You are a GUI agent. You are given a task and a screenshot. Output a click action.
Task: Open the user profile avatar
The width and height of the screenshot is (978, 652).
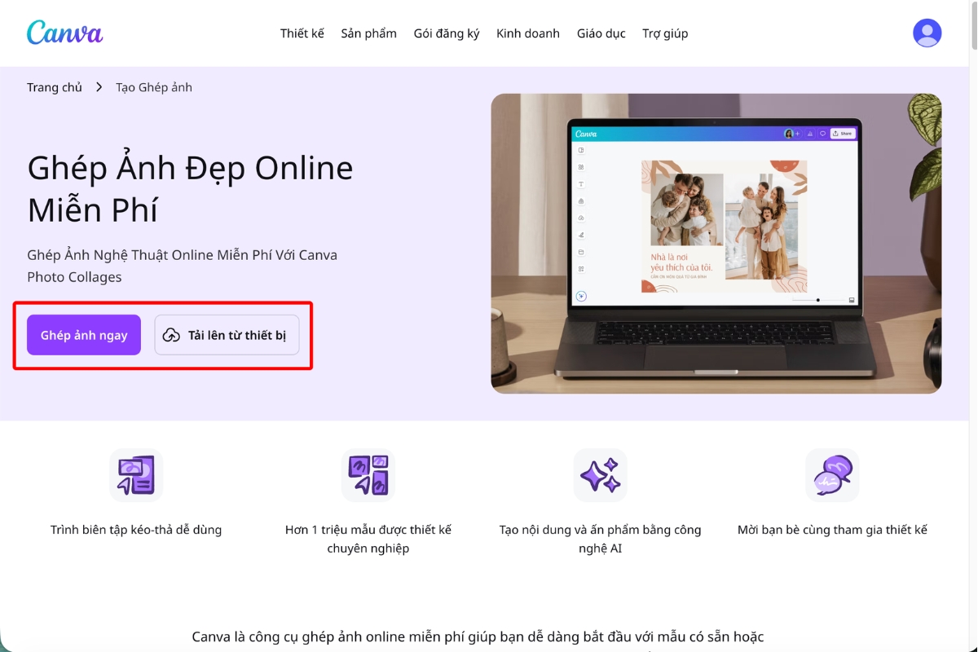tap(927, 33)
